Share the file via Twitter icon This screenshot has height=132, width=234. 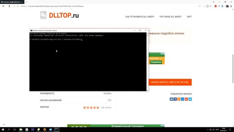coord(190,99)
